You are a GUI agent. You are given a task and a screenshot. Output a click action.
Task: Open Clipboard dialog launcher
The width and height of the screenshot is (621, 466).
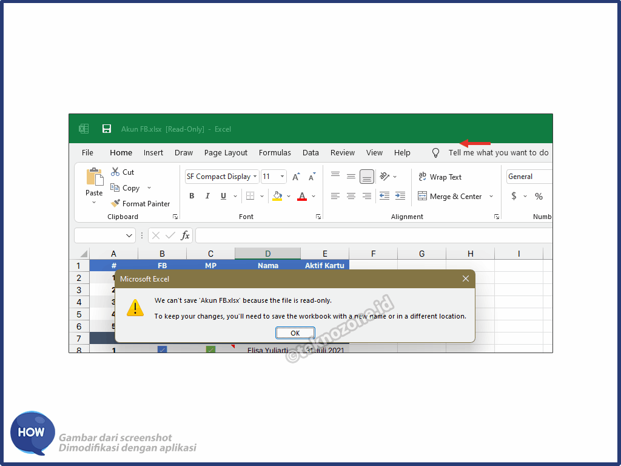[x=175, y=217]
